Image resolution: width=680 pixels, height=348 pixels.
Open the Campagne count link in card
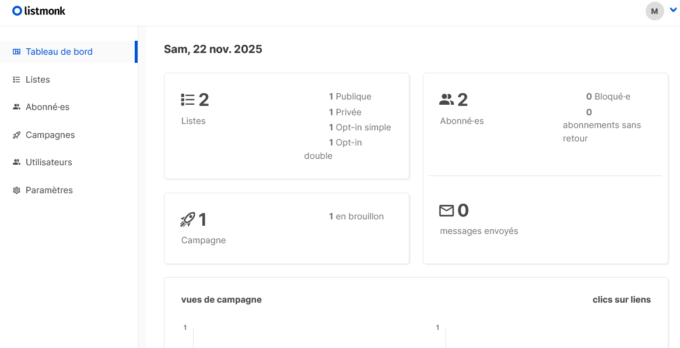click(202, 219)
